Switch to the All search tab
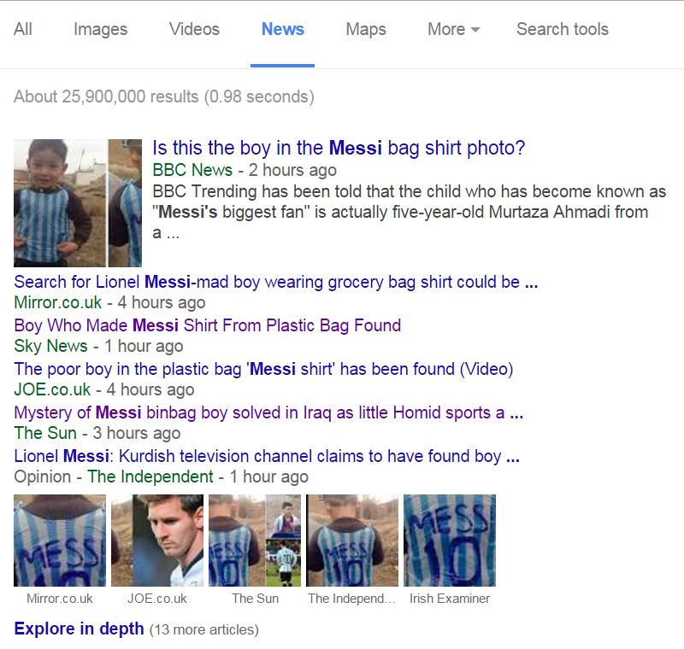Image resolution: width=684 pixels, height=649 pixels. [x=23, y=29]
